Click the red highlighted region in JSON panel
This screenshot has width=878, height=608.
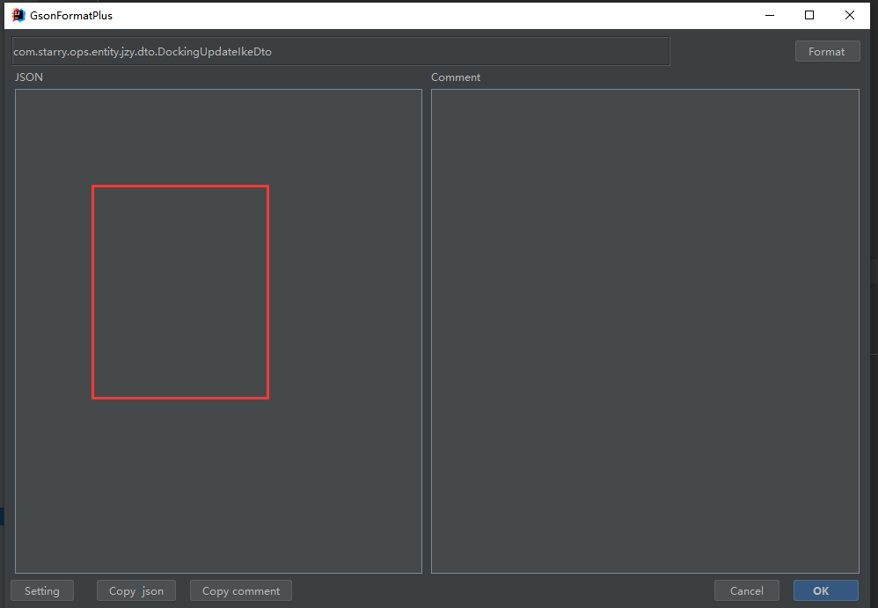tap(179, 291)
